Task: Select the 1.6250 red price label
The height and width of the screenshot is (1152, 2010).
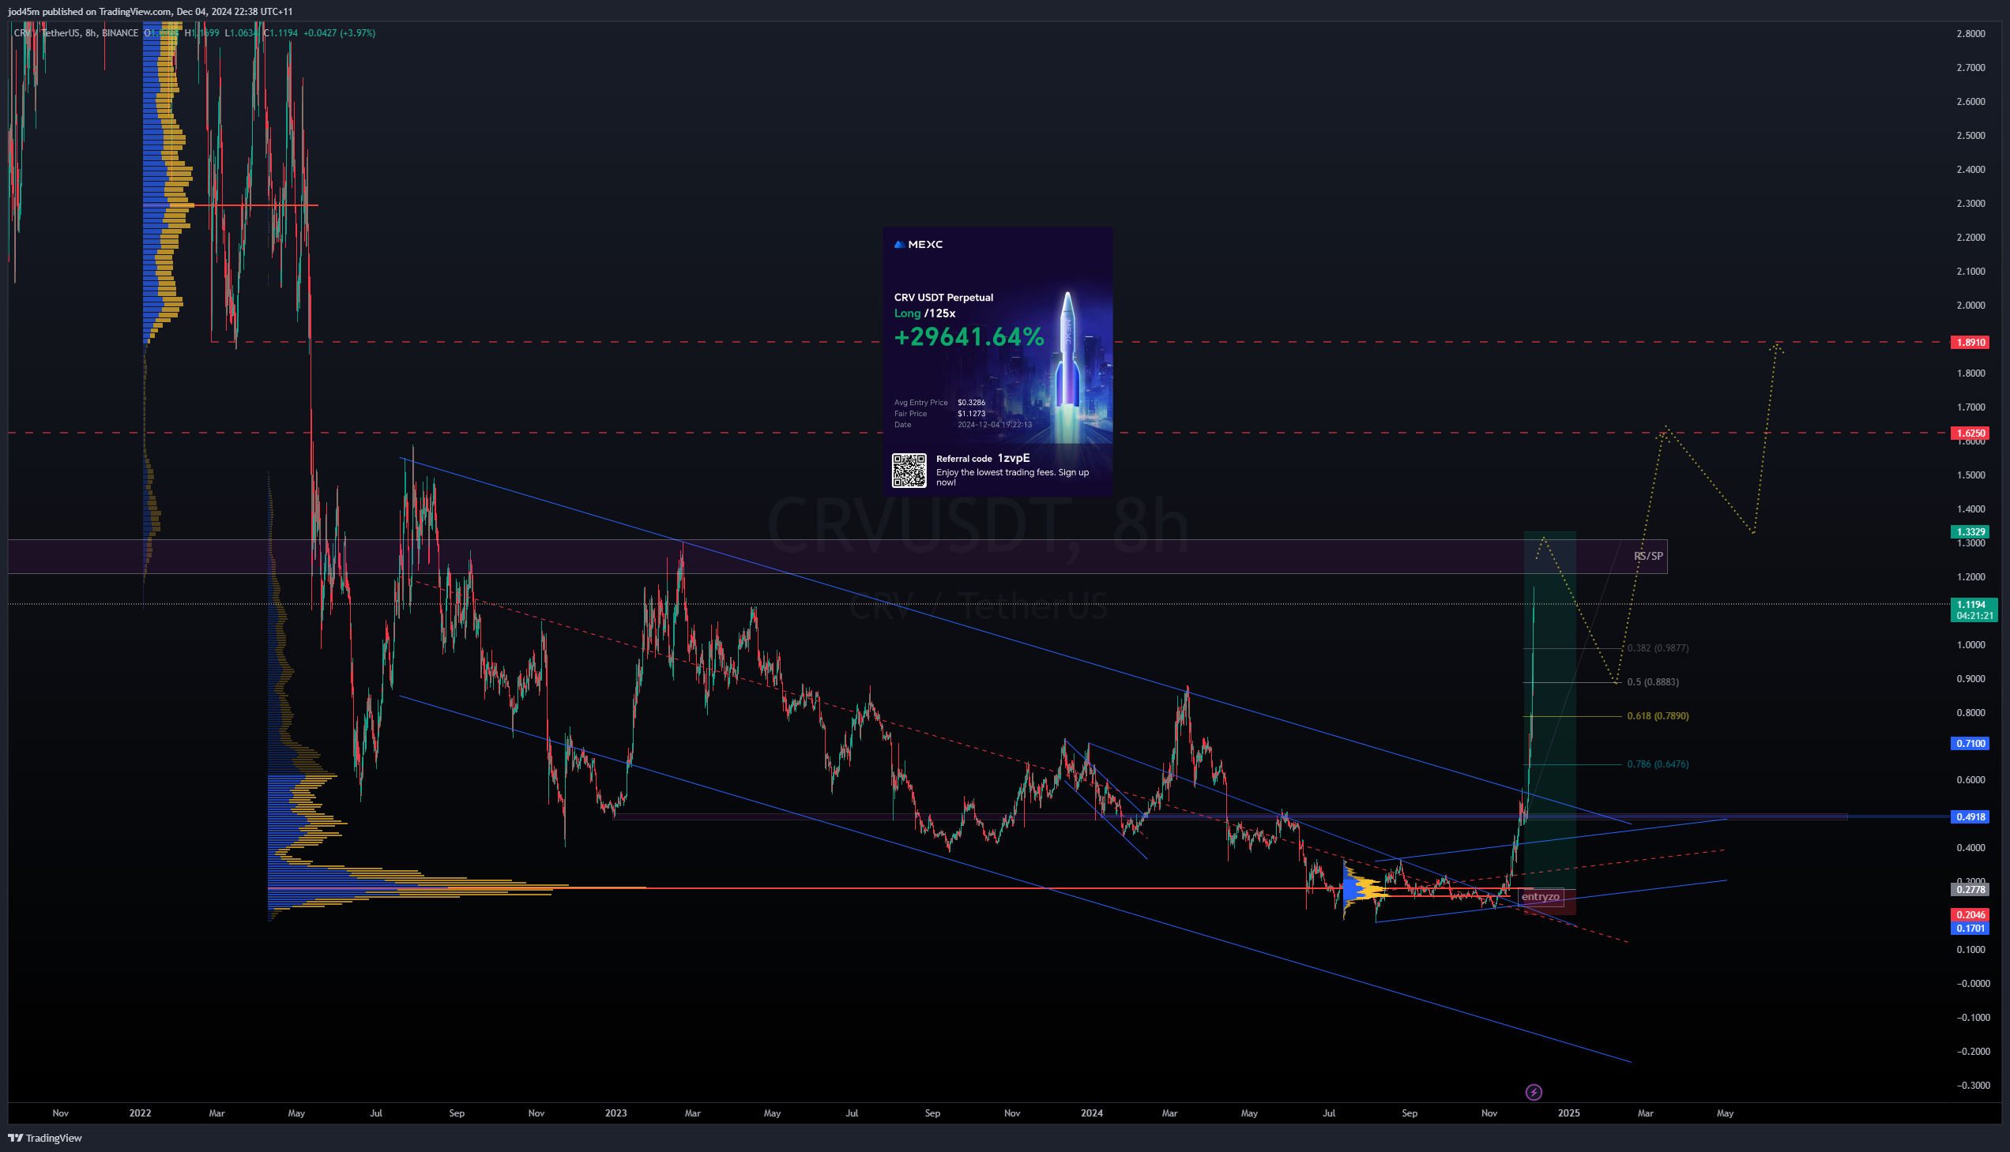Action: coord(1970,433)
